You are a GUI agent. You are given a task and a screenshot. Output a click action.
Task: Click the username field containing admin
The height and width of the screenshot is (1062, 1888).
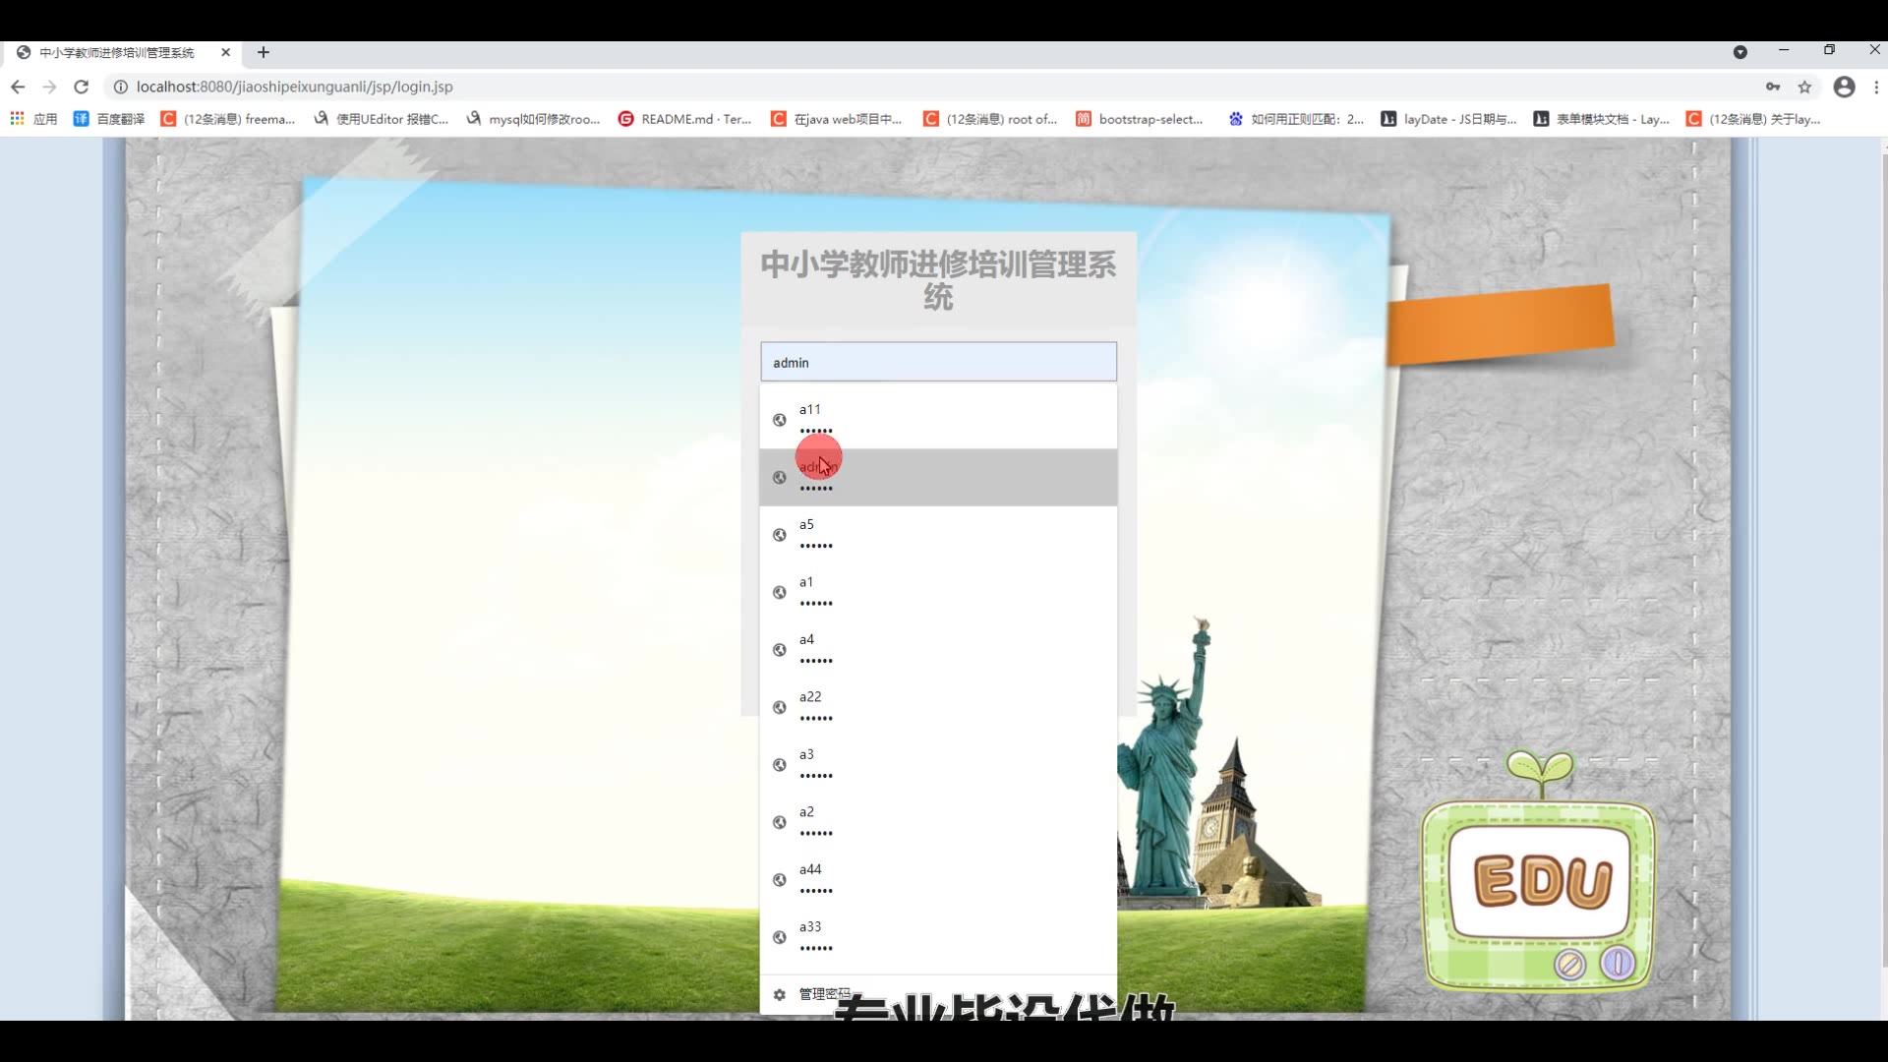pos(938,362)
